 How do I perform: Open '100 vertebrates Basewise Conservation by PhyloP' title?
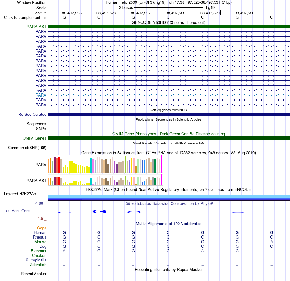pos(168,204)
